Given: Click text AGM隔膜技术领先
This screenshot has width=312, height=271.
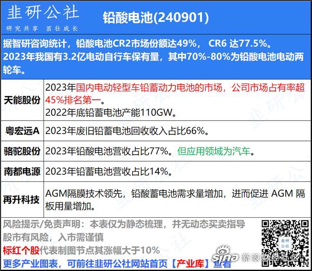Looking at the screenshot, I should tap(84, 194).
